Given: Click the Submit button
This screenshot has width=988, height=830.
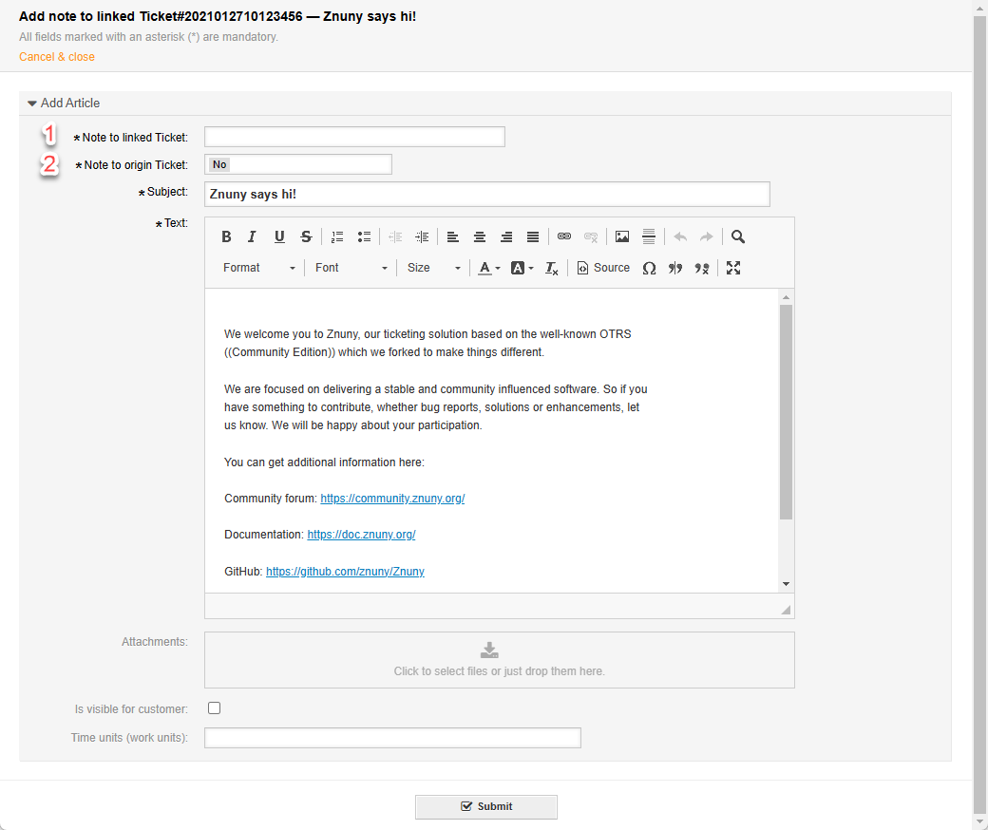Looking at the screenshot, I should tap(485, 806).
